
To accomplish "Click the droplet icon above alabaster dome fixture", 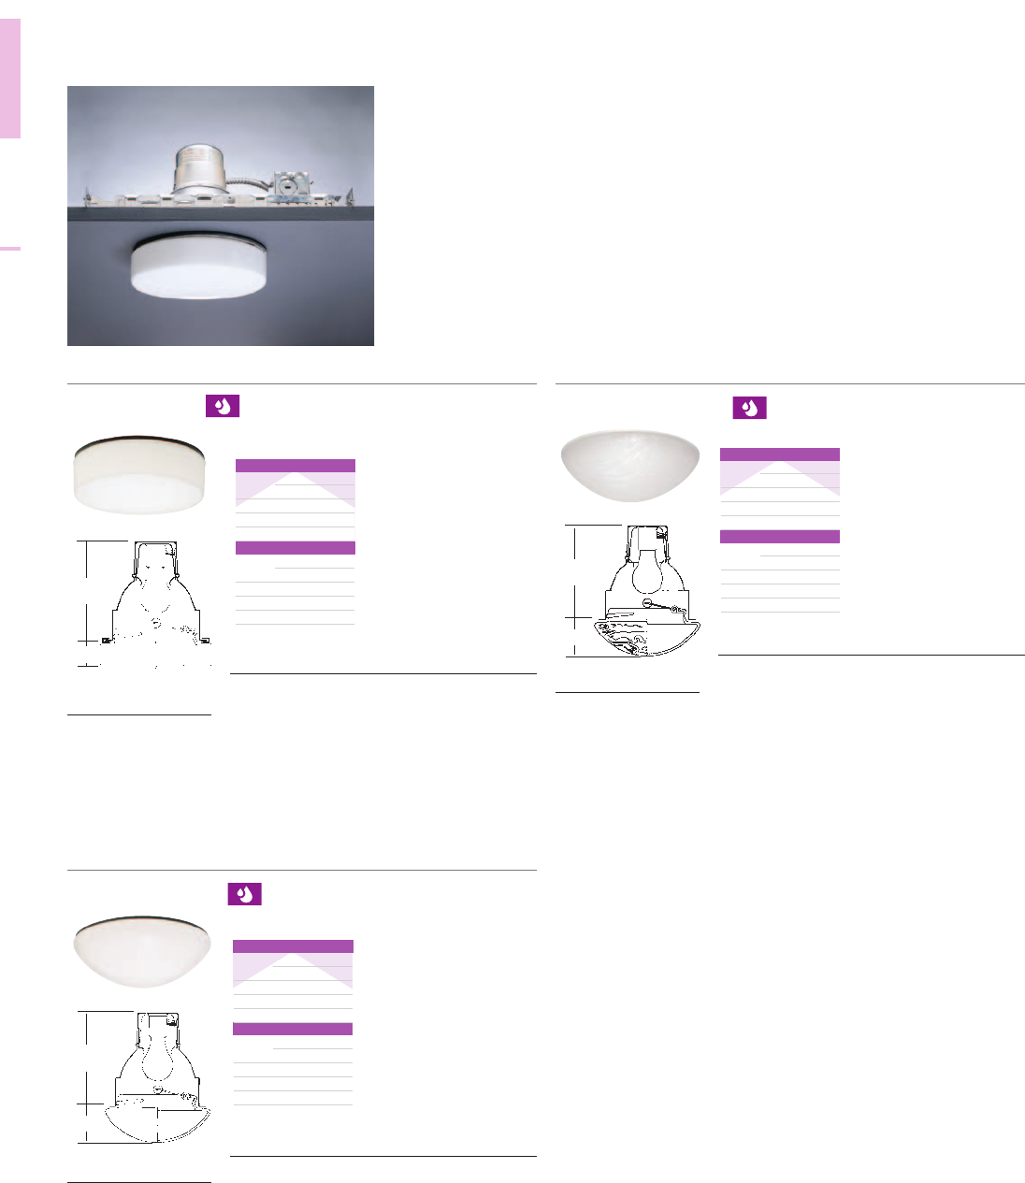I will click(x=749, y=408).
